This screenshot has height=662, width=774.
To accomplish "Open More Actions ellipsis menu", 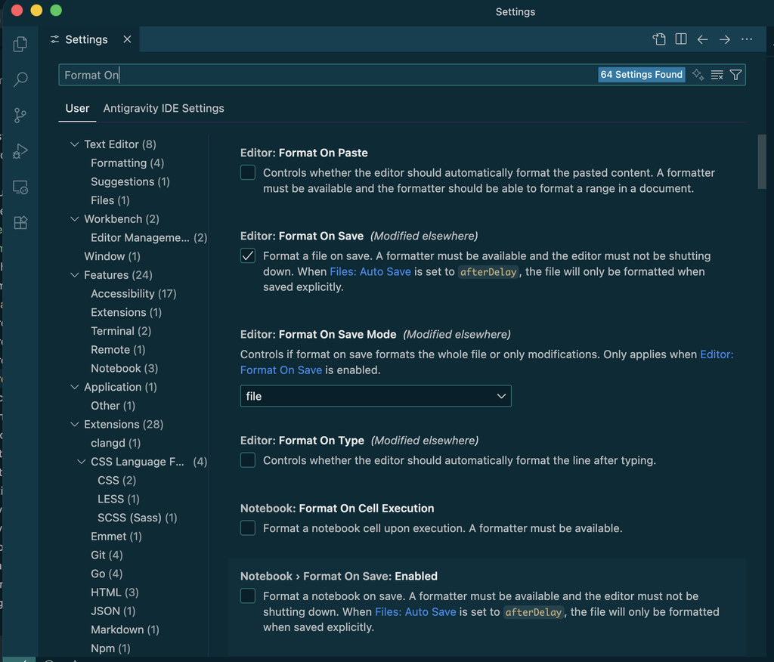I will 747,39.
